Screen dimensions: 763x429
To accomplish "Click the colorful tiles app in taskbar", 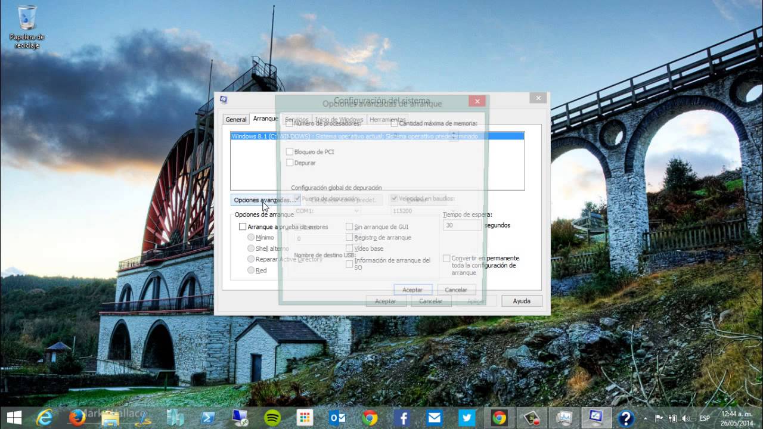I will 305,418.
